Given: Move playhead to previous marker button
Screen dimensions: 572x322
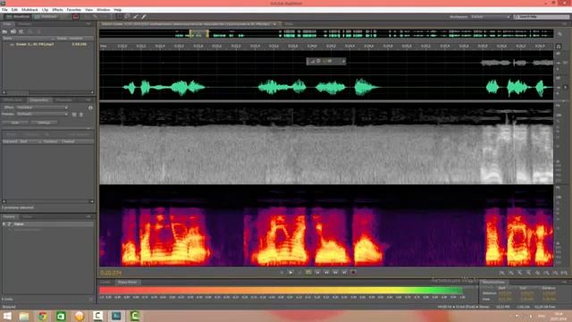Looking at the screenshot, I should tap(317, 272).
